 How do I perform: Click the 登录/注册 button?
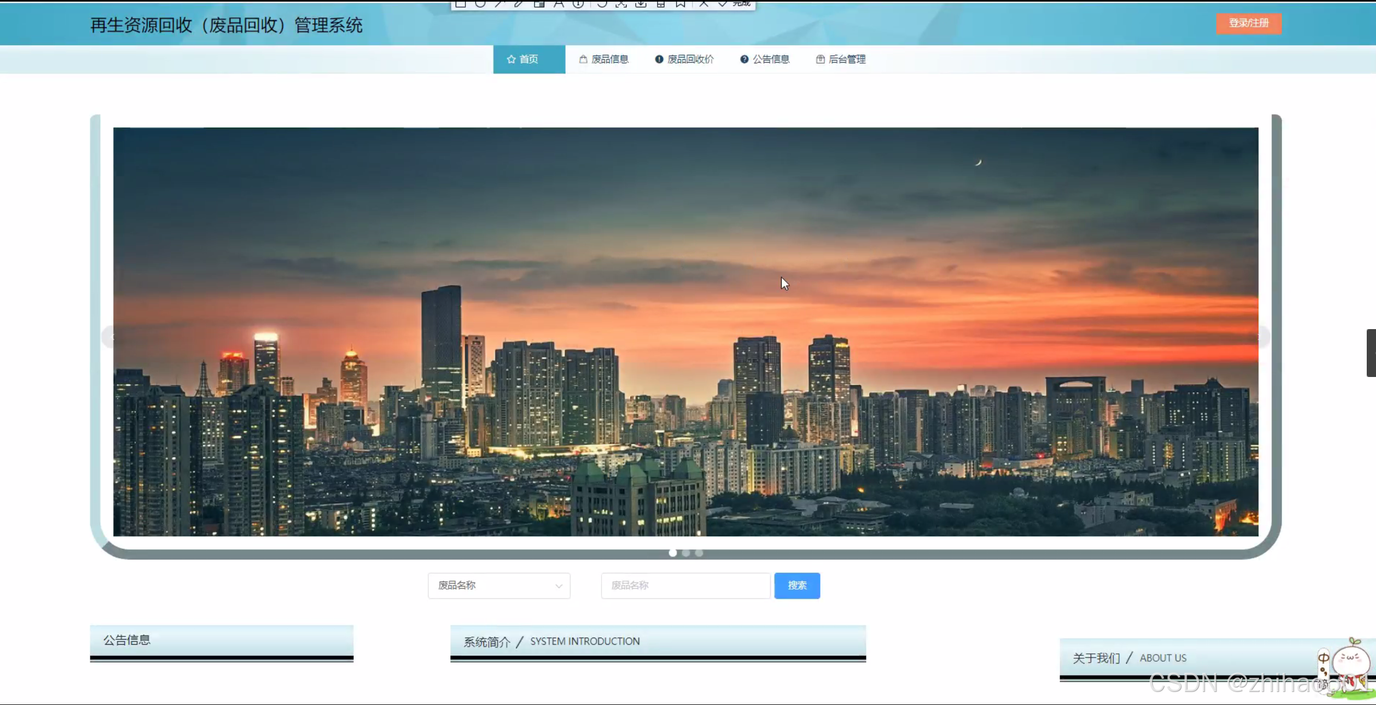click(x=1249, y=23)
